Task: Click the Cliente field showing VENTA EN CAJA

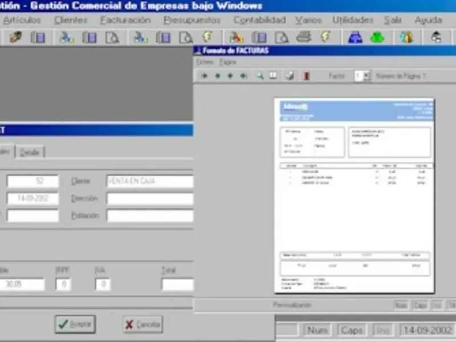Action: [x=150, y=181]
